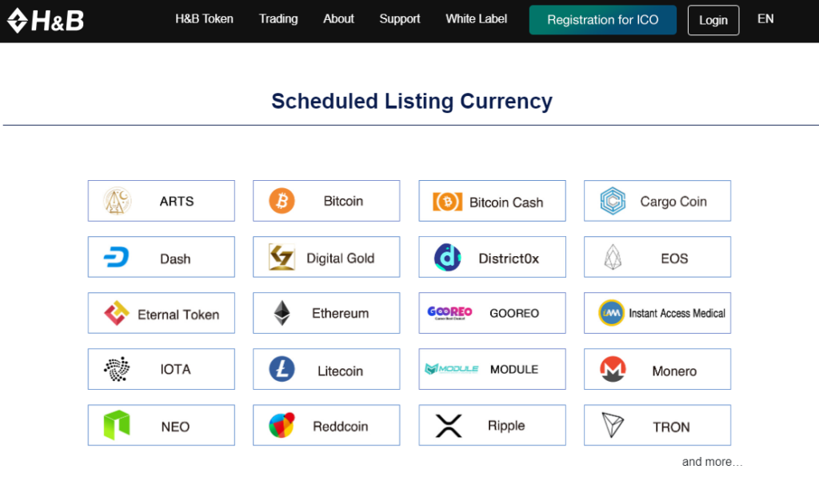Open the H&B Token menu
Image resolution: width=819 pixels, height=485 pixels.
204,19
